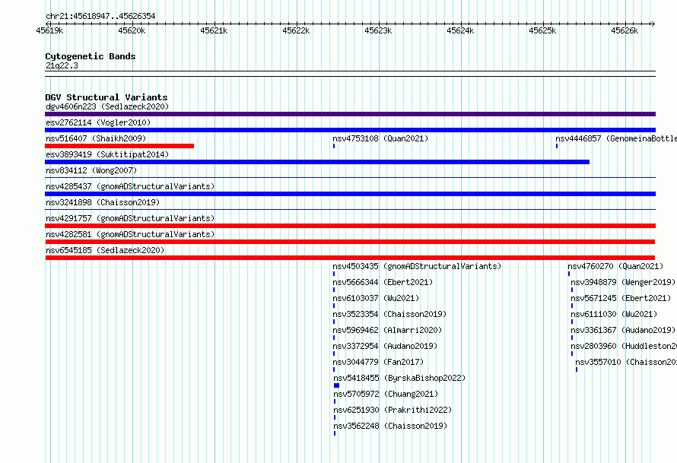Click esv3893419 (Suktitipat2014) variant label
Screen dimensions: 677x463
[x=107, y=154]
